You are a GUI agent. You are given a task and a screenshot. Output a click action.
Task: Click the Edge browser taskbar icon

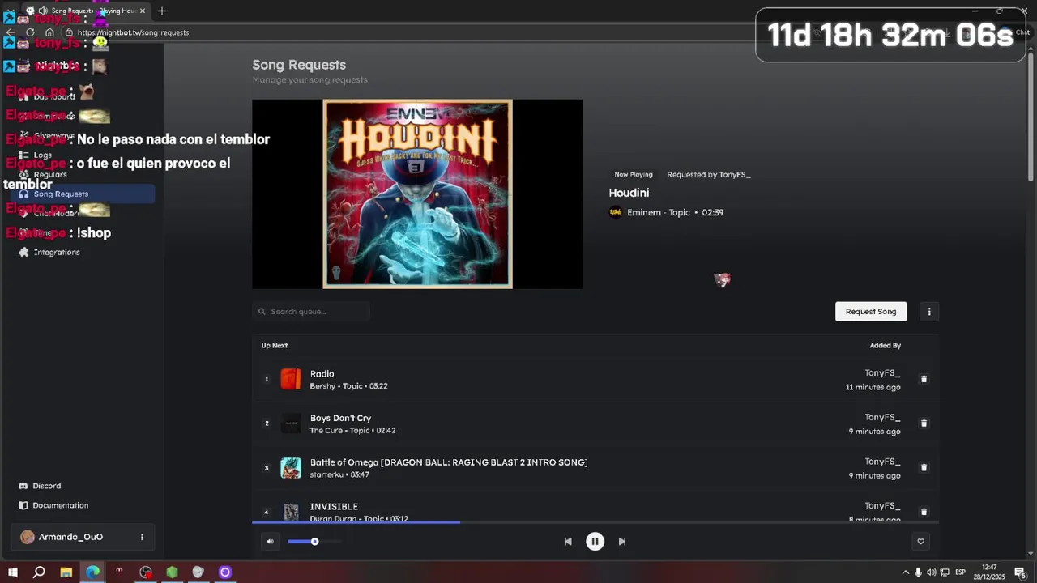pyautogui.click(x=92, y=572)
